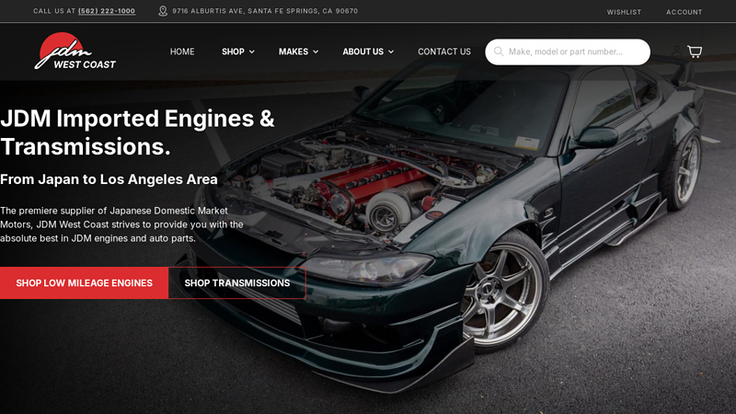Select the Shop menu label
Screen dimensions: 736x414
pos(233,52)
